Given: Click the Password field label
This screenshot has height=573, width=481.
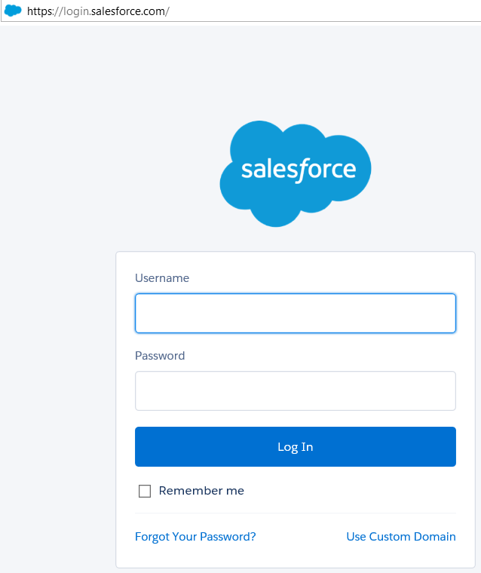Looking at the screenshot, I should 160,356.
